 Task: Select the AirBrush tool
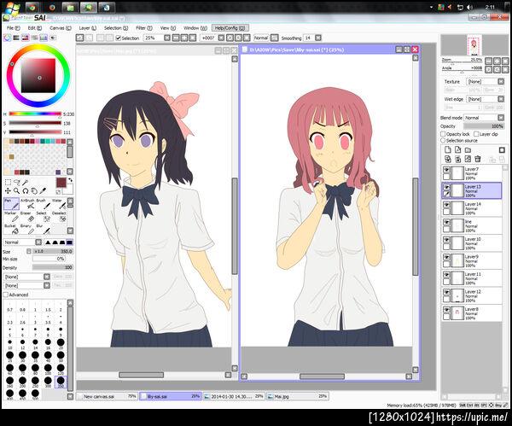tap(27, 204)
